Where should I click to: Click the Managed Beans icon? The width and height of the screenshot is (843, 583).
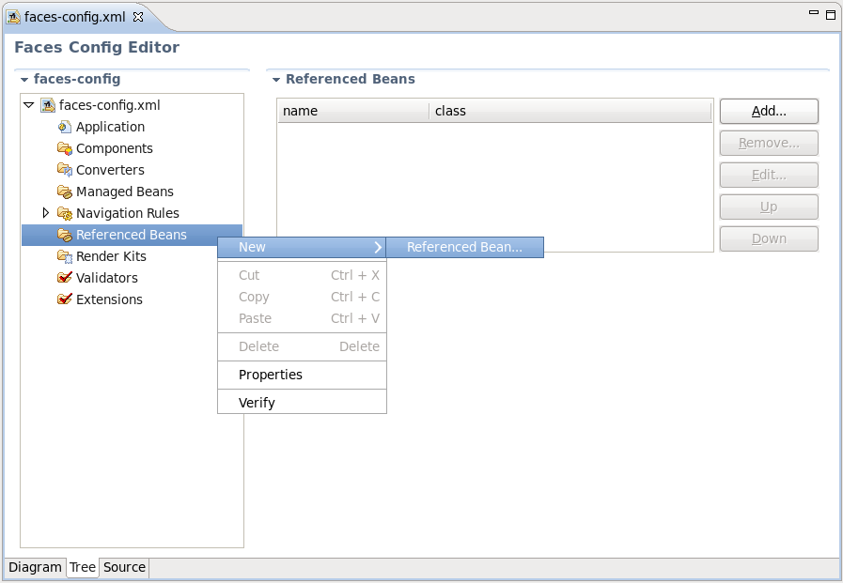coord(65,192)
